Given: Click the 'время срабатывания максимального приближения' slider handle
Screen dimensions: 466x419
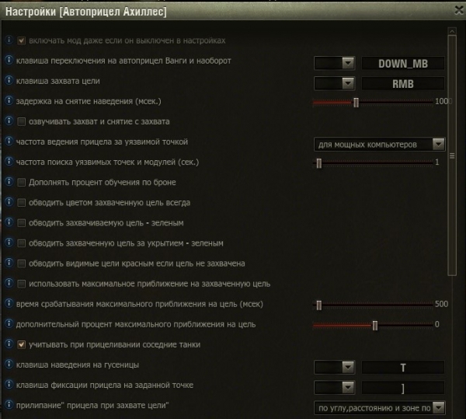Looking at the screenshot, I should click(x=319, y=306).
